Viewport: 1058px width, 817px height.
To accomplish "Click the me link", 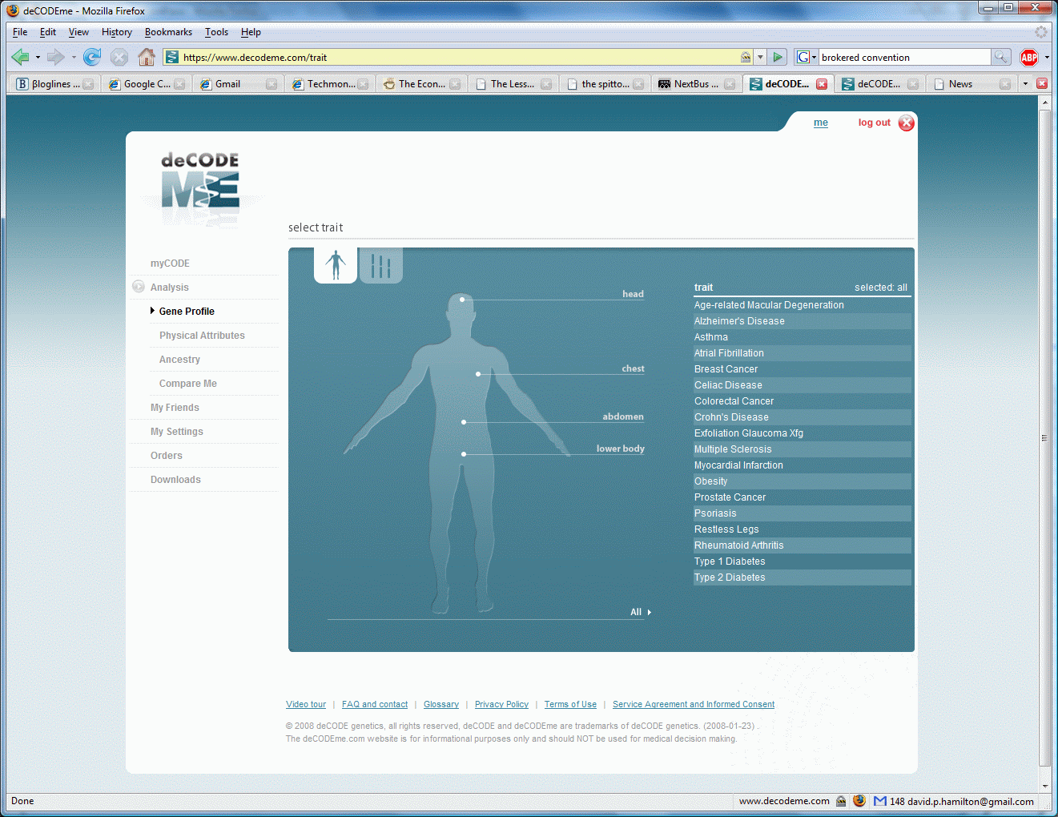I will (x=821, y=123).
